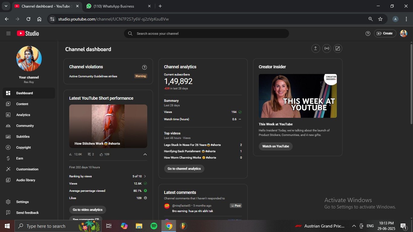Open Spotify from the taskbar

tap(154, 226)
